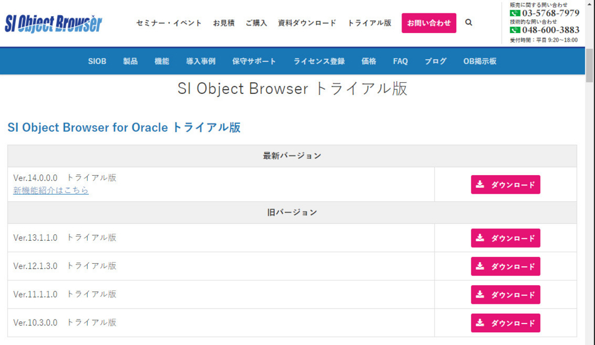Click the SI Object Browser トライアル版 page title
Screen dimensions: 595x345
point(292,89)
